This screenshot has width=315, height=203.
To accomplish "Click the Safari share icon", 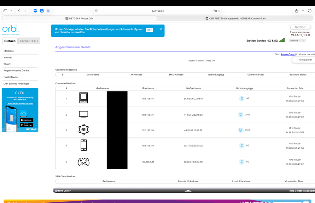I will (x=296, y=11).
